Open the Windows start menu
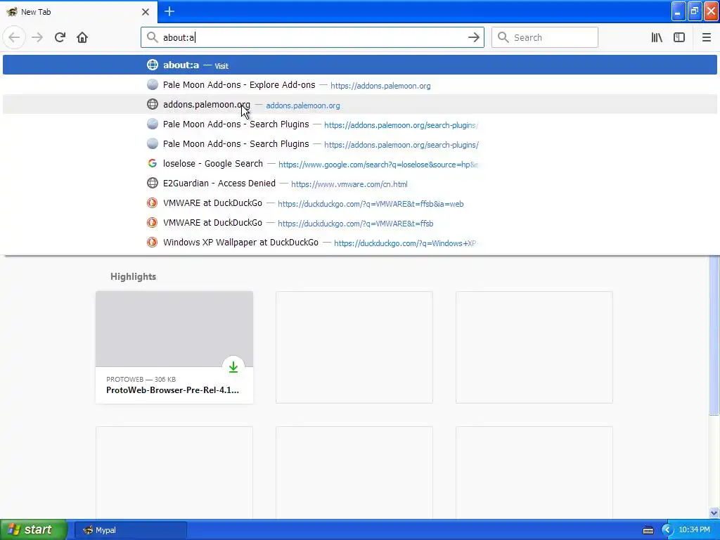The image size is (720, 540). point(34,529)
